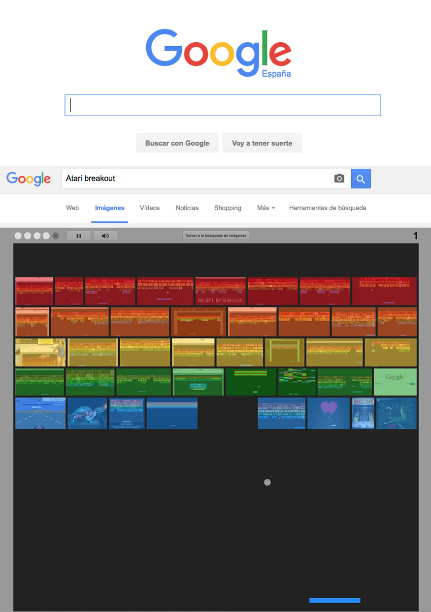431x612 pixels.
Task: Click Volver a la búsqueda de imágenes
Action: [216, 236]
